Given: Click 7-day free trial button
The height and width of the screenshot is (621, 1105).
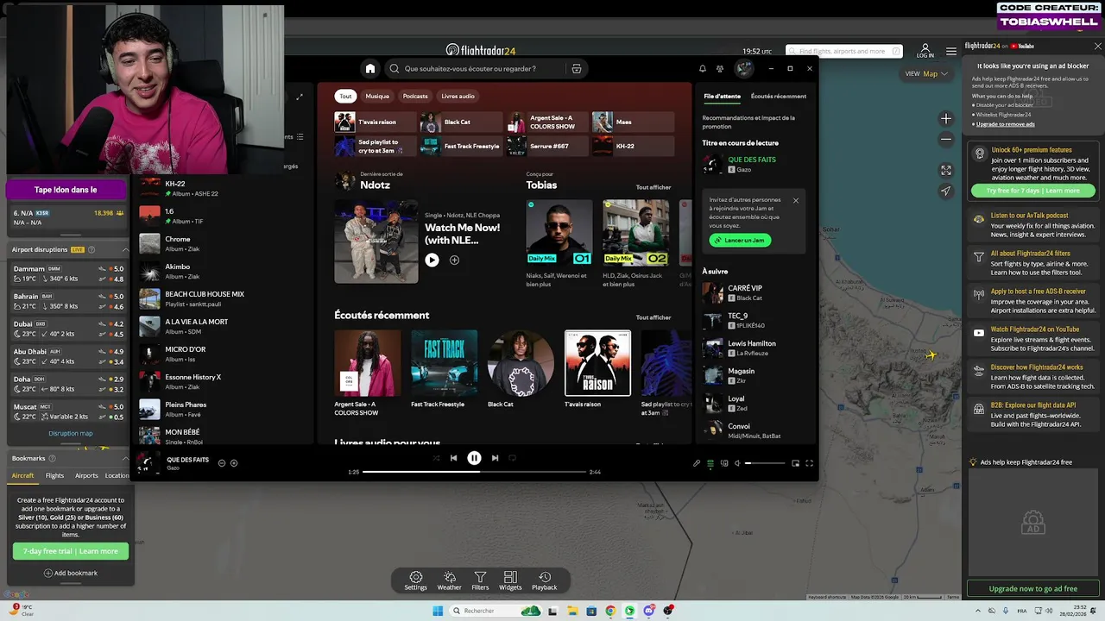Looking at the screenshot, I should (x=71, y=551).
